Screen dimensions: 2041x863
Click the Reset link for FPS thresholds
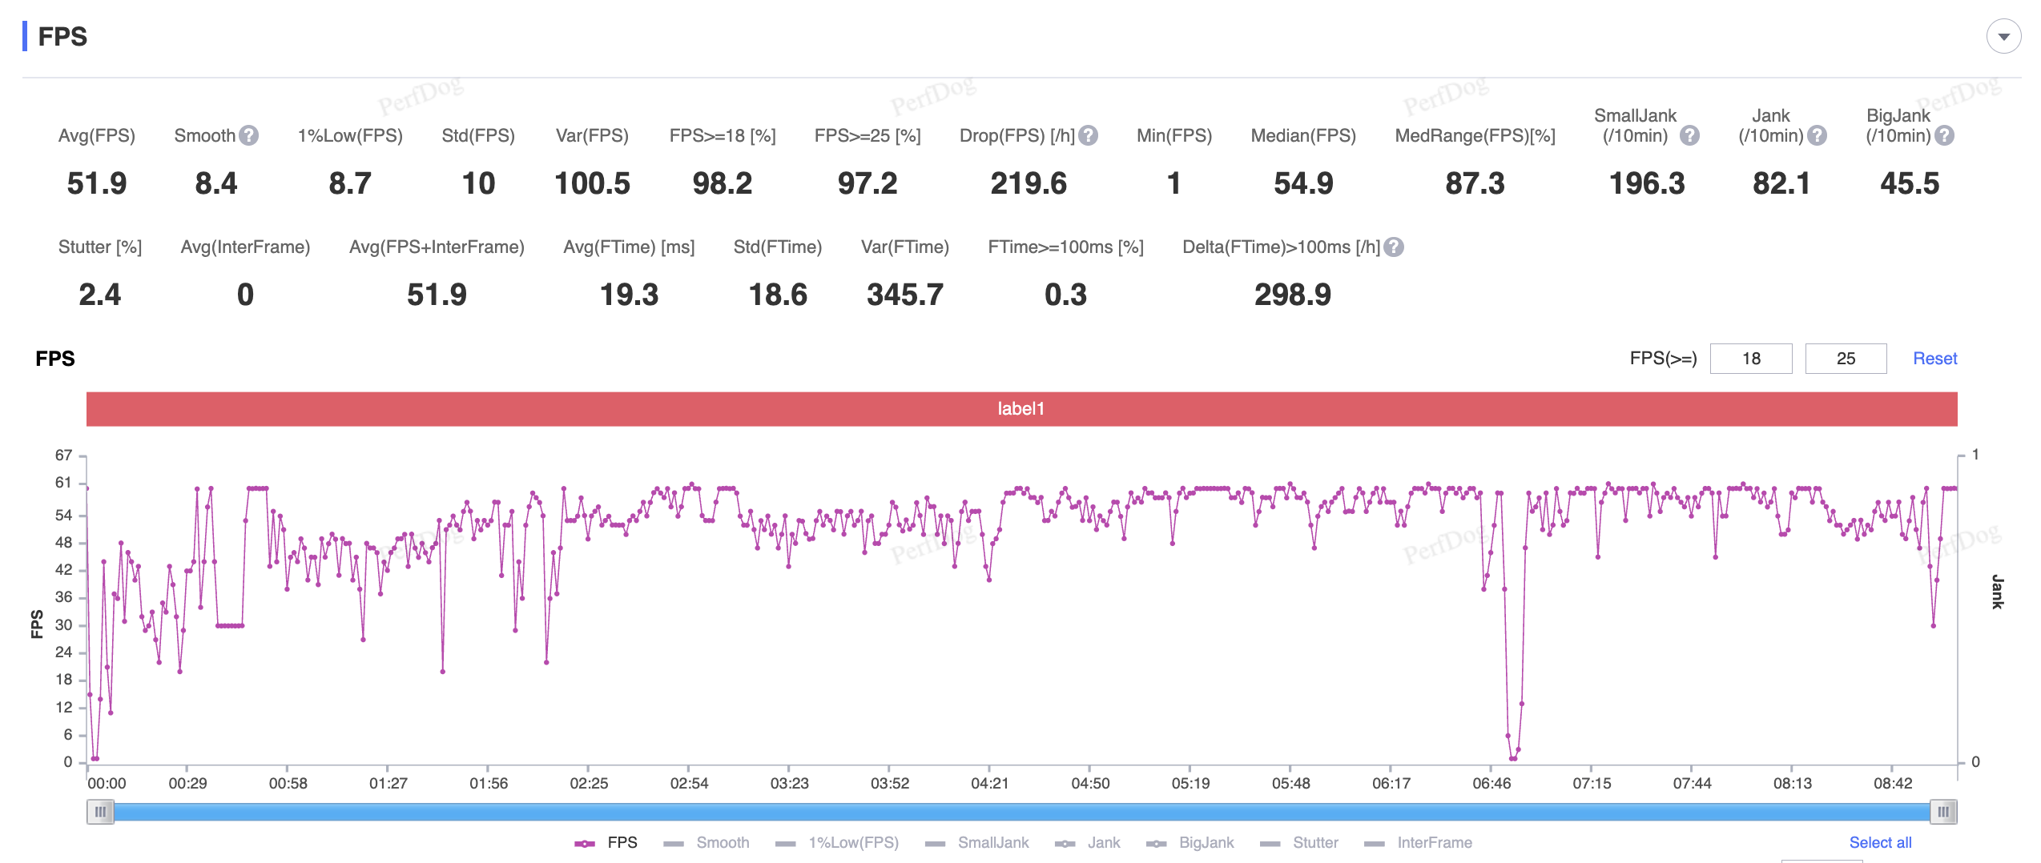coord(1934,359)
